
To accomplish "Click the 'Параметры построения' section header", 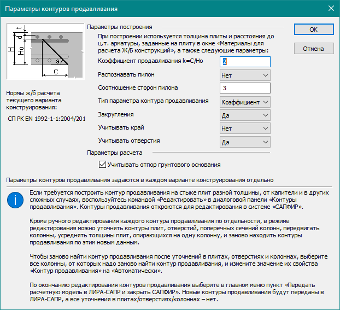I will point(119,26).
